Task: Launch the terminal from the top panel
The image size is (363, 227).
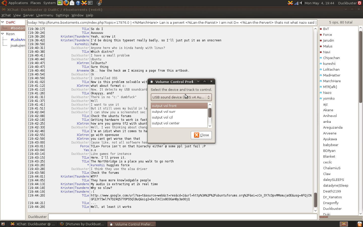Action: tap(90, 3)
